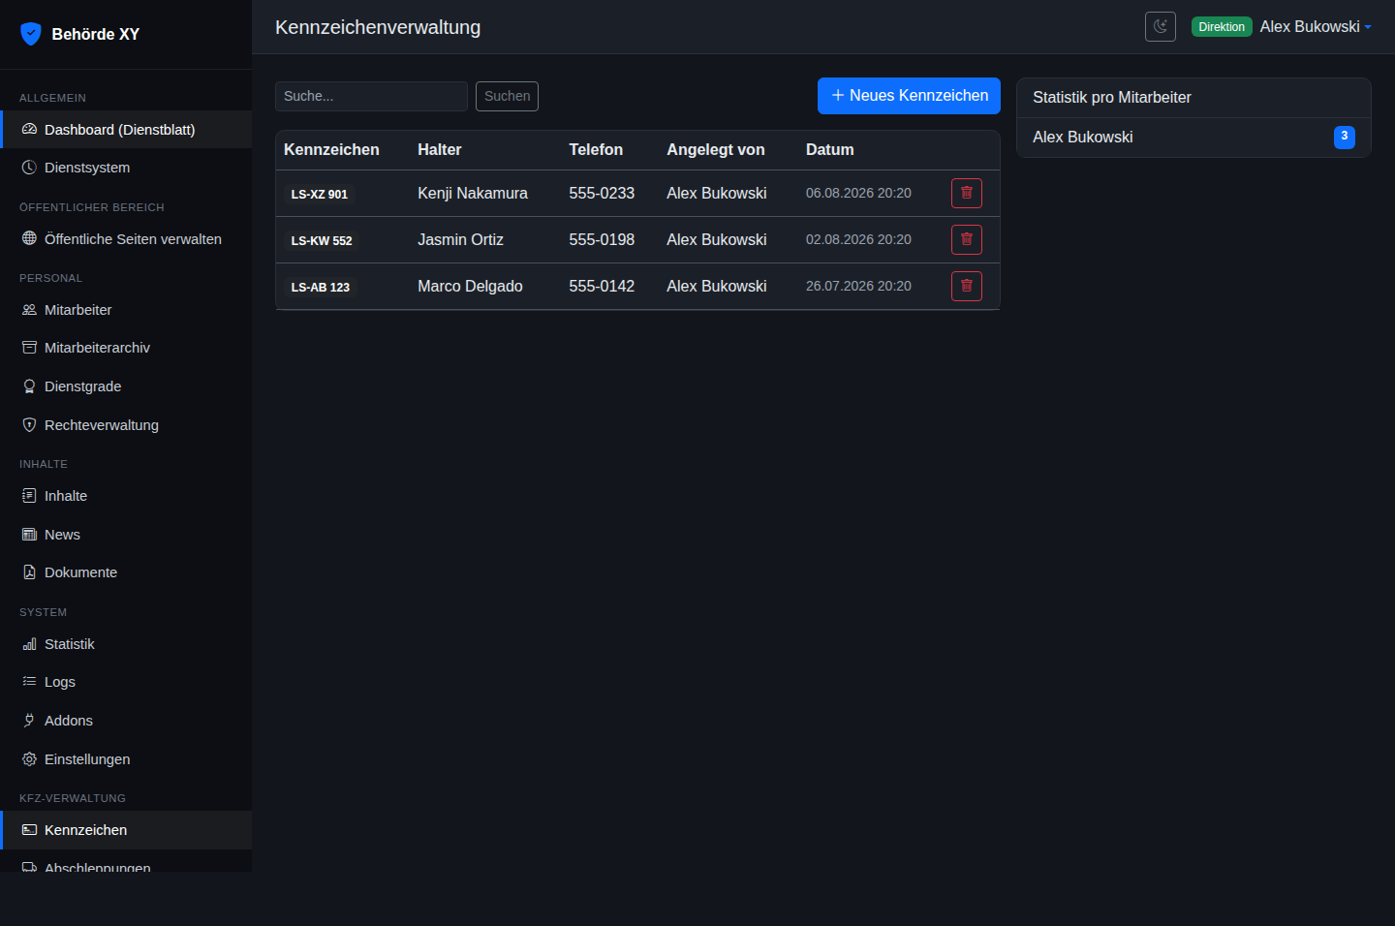Open Dienstsystem in the sidebar
The image size is (1395, 926).
coord(126,168)
